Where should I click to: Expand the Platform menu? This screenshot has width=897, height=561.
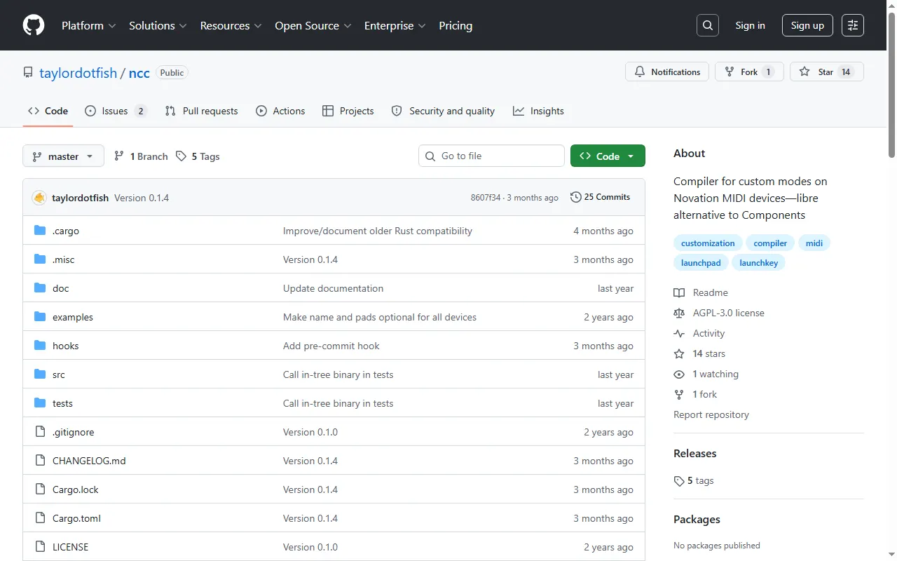(89, 25)
